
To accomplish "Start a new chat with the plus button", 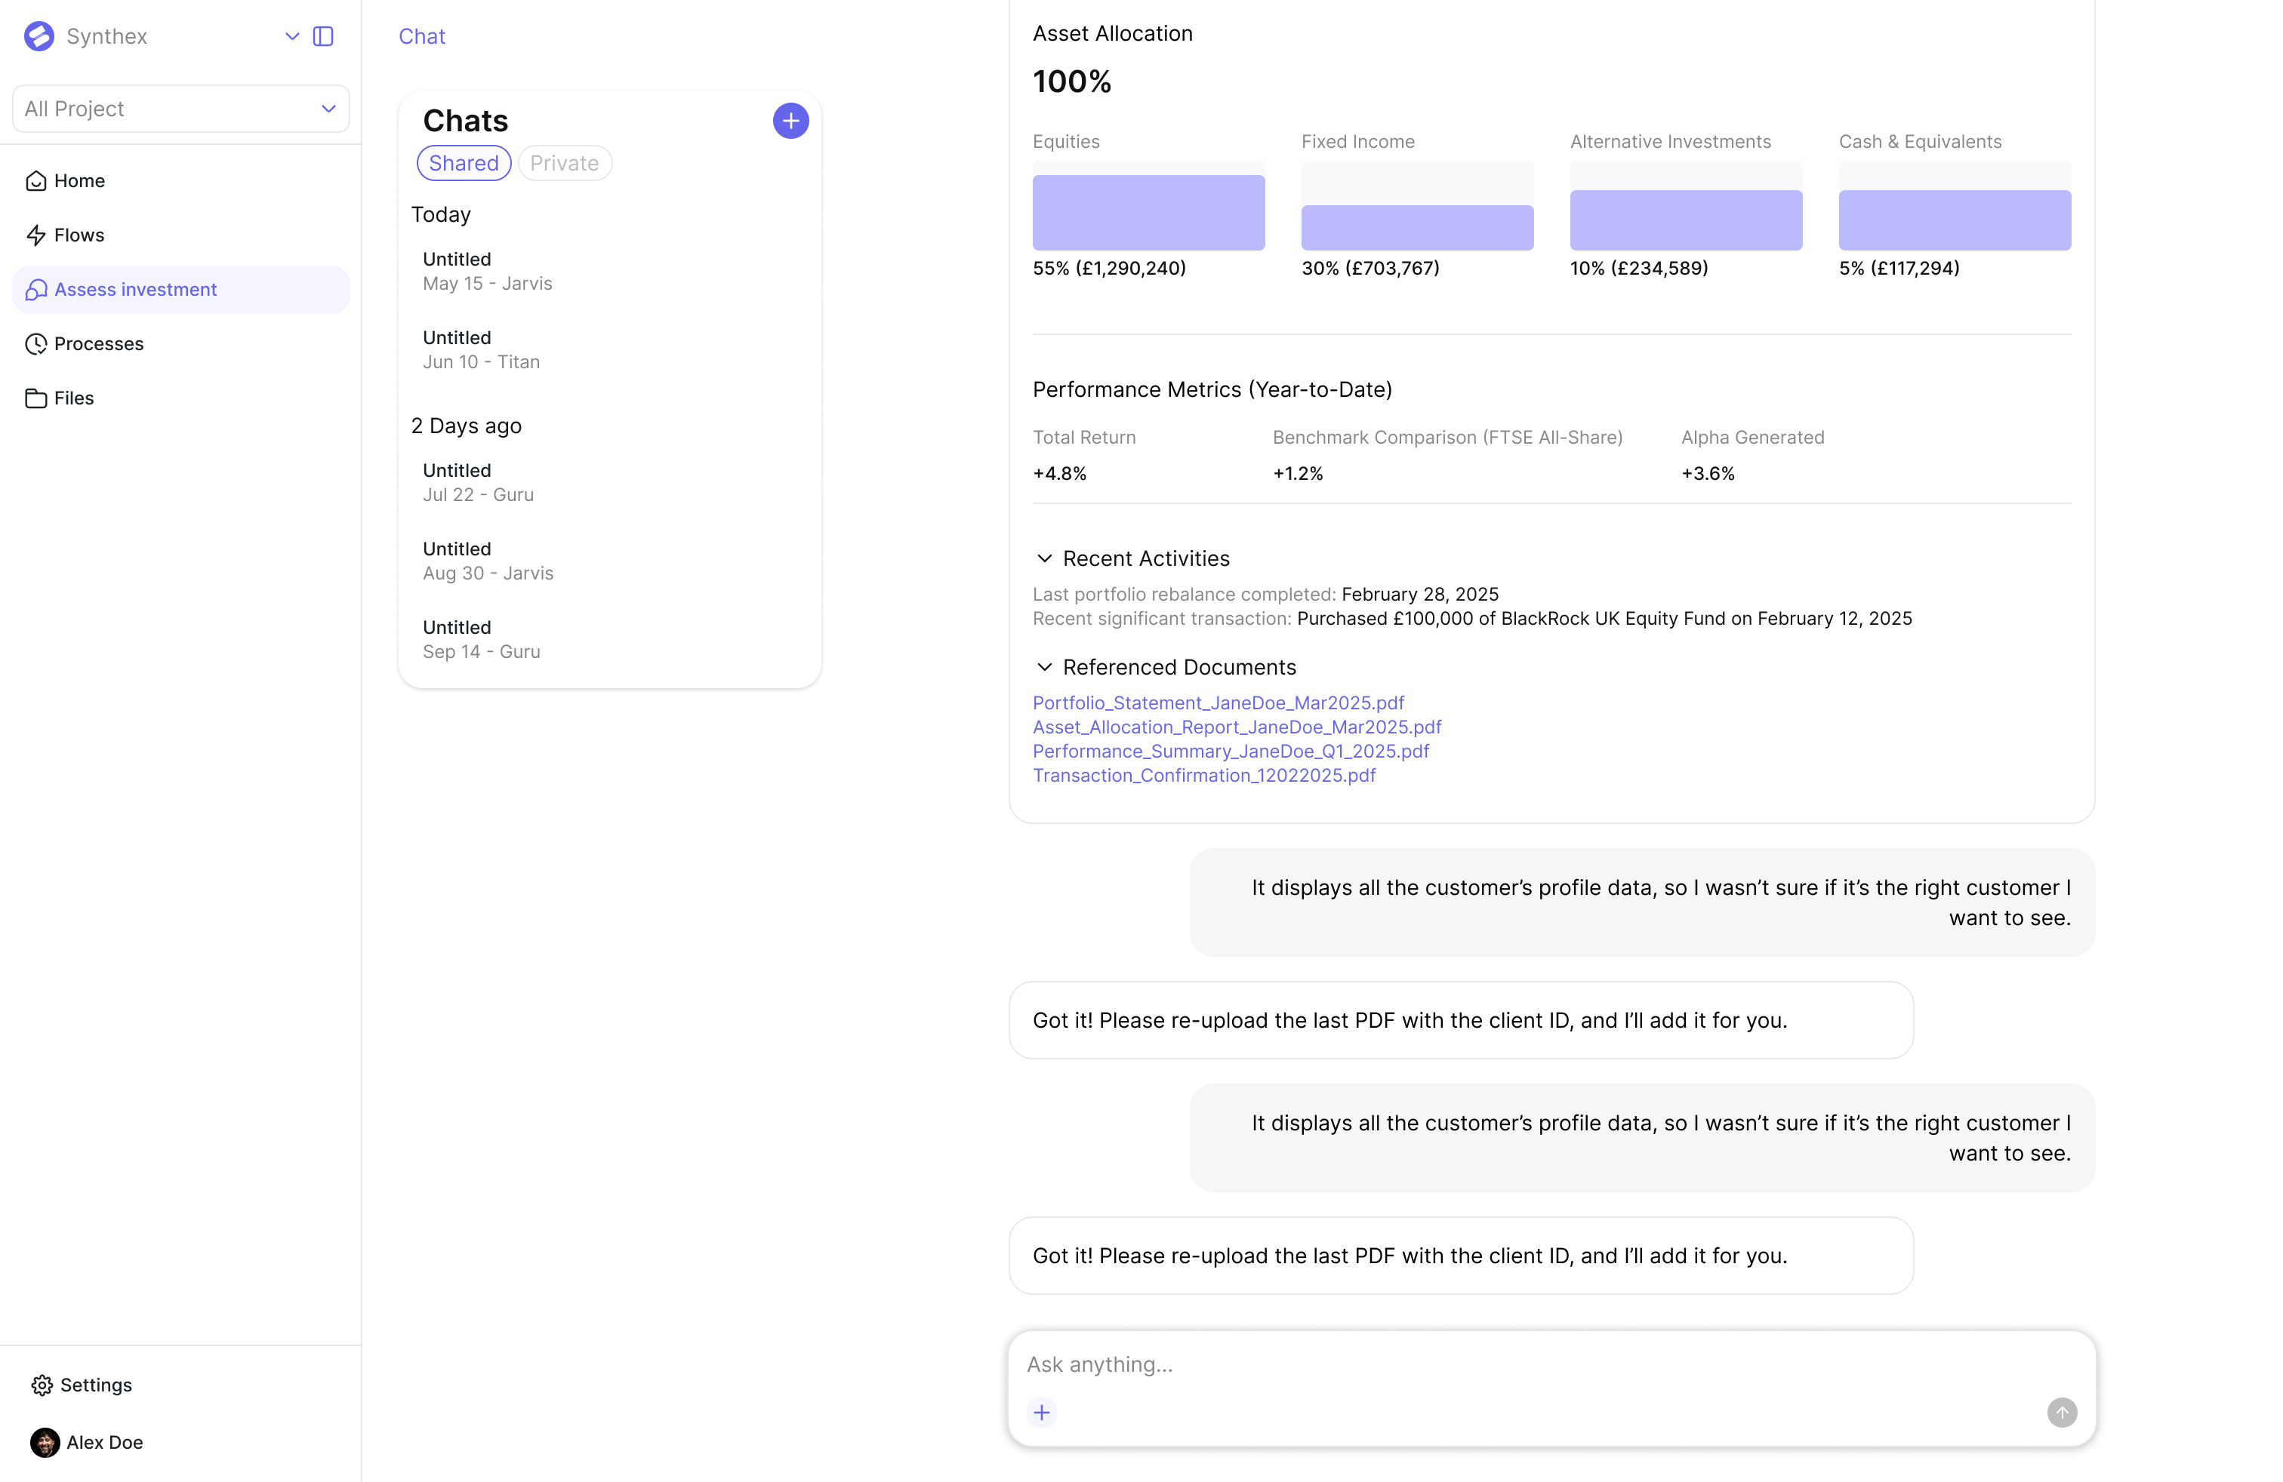I will pos(790,121).
